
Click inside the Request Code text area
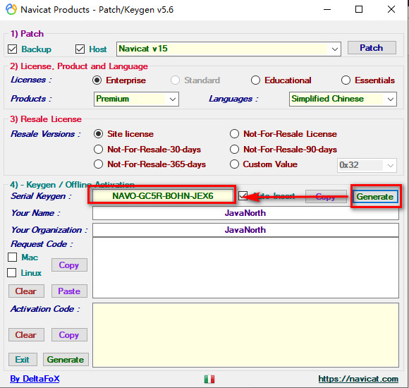point(245,267)
